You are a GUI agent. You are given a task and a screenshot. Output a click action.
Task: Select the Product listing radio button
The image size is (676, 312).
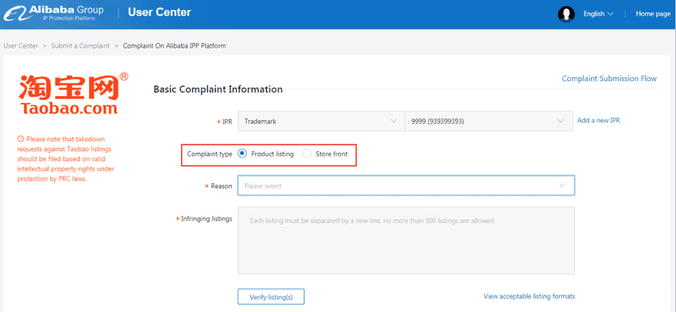point(242,154)
